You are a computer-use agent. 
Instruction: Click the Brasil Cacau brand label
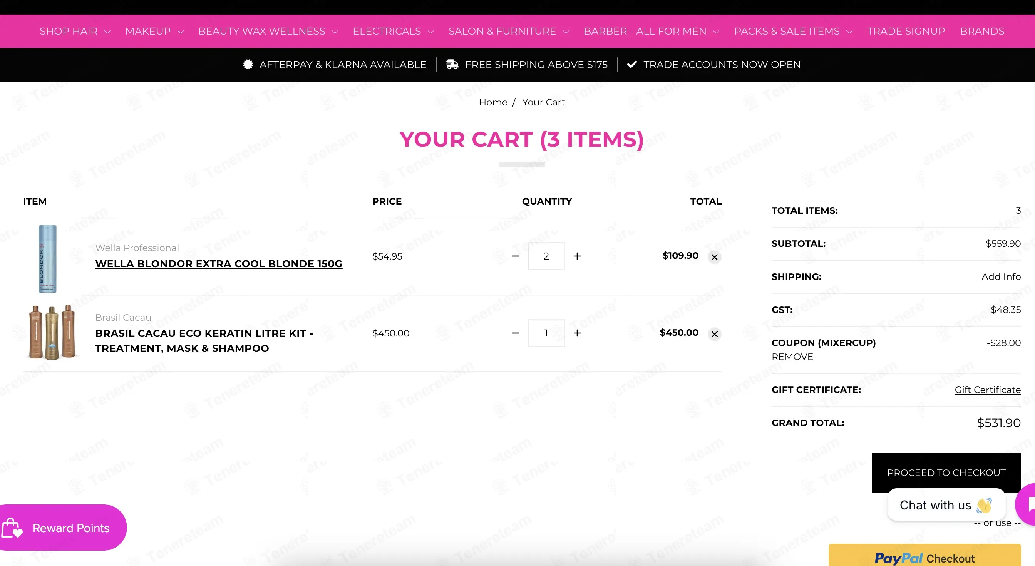tap(123, 317)
